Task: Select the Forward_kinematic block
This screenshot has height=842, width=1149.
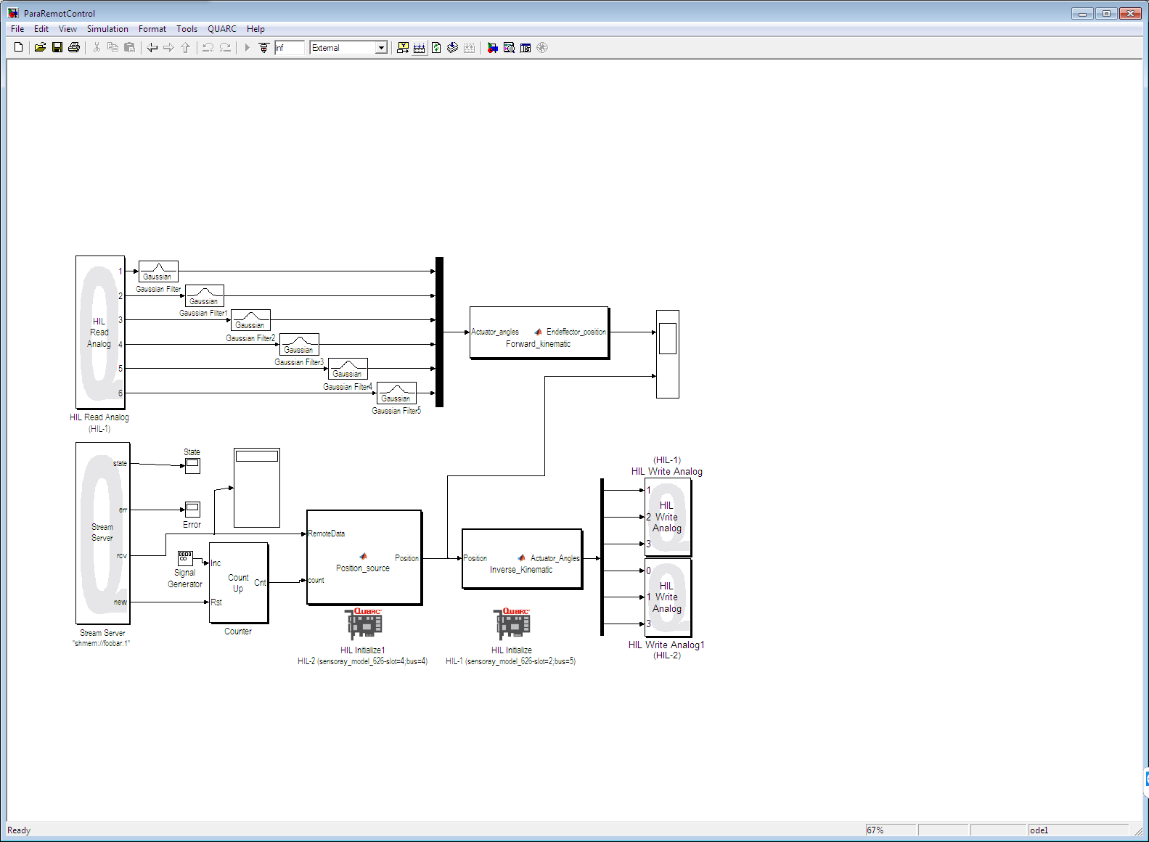Action: (x=539, y=332)
